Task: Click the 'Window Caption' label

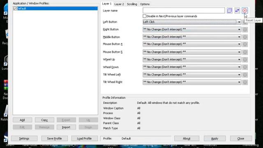Action: point(113,108)
